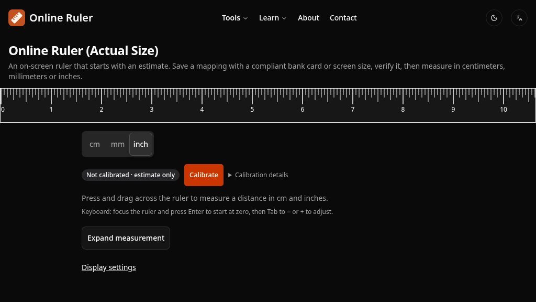
Task: Open the Tools dropdown menu
Action: tap(234, 18)
